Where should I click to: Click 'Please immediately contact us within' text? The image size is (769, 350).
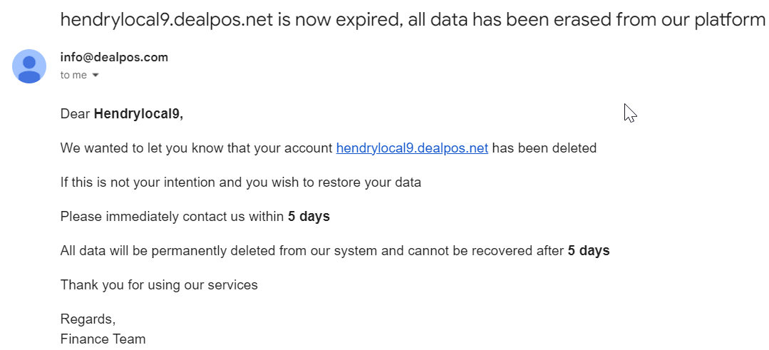tap(172, 216)
